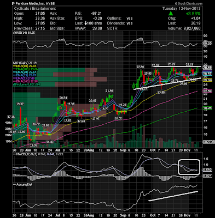Click the "Bid Size:" label

pos(57,28)
